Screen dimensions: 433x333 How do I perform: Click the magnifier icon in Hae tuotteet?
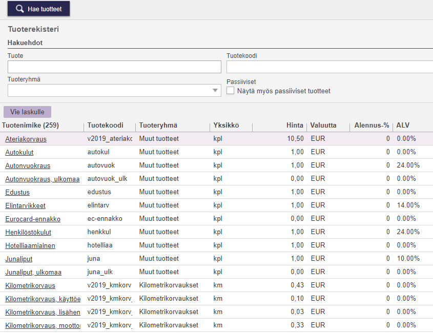tap(19, 9)
